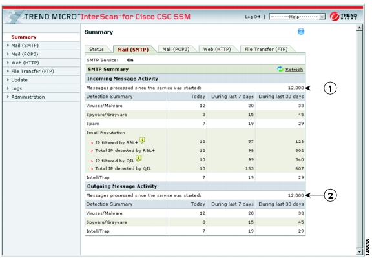Screen dimensions: 372x263
Task: Open File Transfer (FTP) in the sidebar
Action: 33,71
